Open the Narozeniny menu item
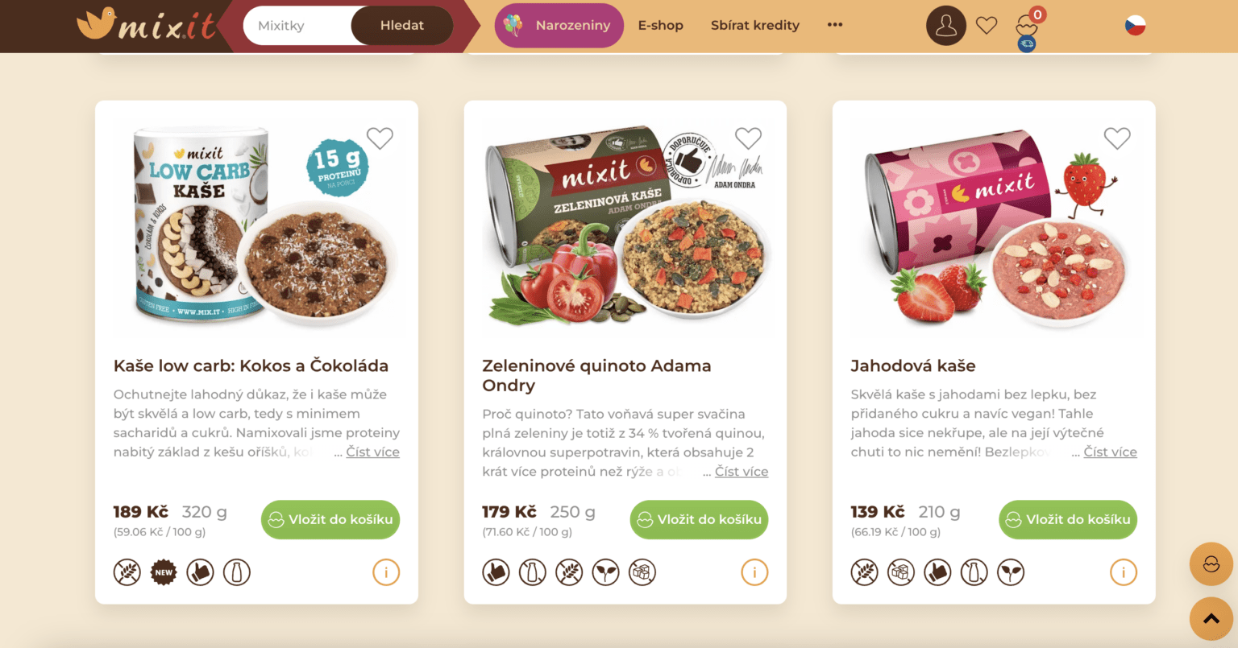This screenshot has height=648, width=1238. point(559,26)
